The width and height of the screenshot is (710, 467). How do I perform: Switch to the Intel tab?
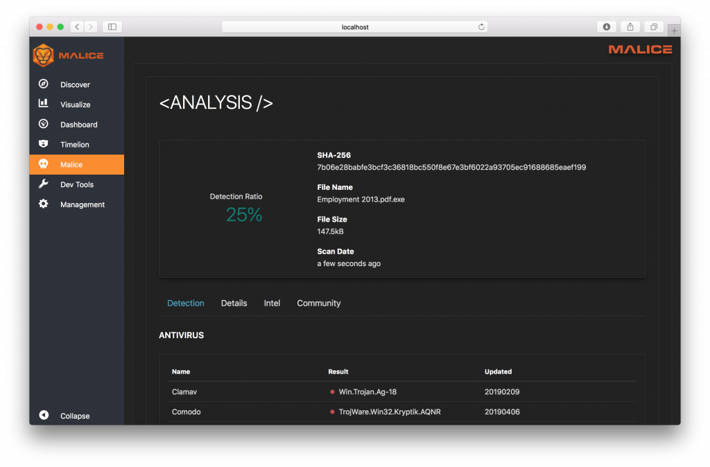pyautogui.click(x=272, y=303)
